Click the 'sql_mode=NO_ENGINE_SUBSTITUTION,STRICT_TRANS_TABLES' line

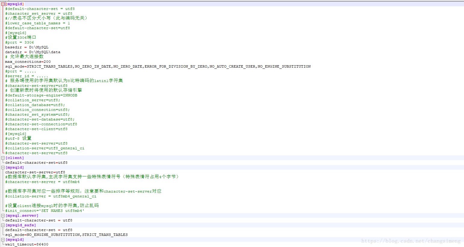point(66,235)
